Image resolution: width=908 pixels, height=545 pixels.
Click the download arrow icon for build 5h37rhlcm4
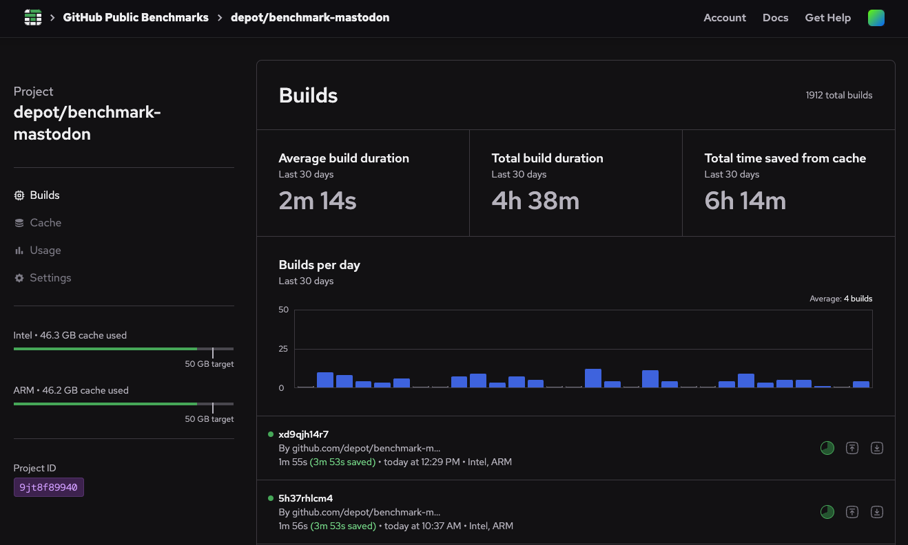pyautogui.click(x=877, y=512)
